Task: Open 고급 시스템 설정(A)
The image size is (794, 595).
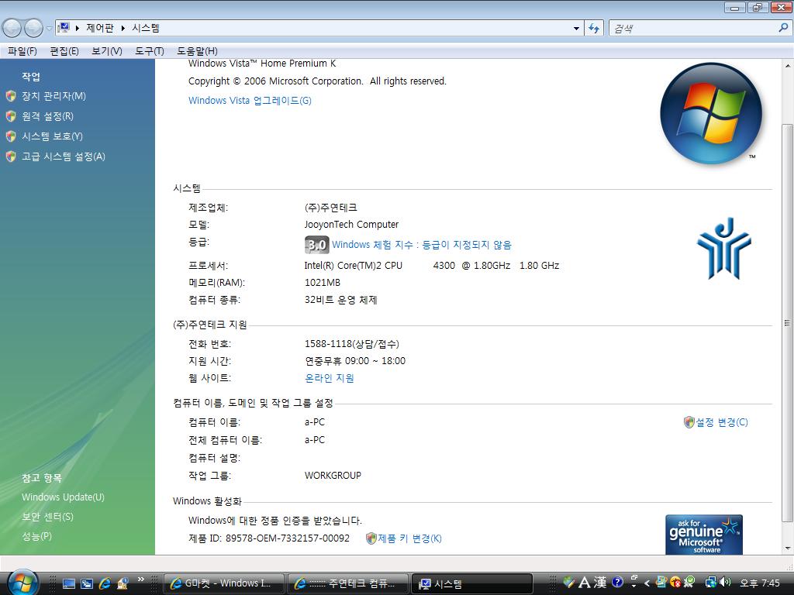Action: pos(64,156)
